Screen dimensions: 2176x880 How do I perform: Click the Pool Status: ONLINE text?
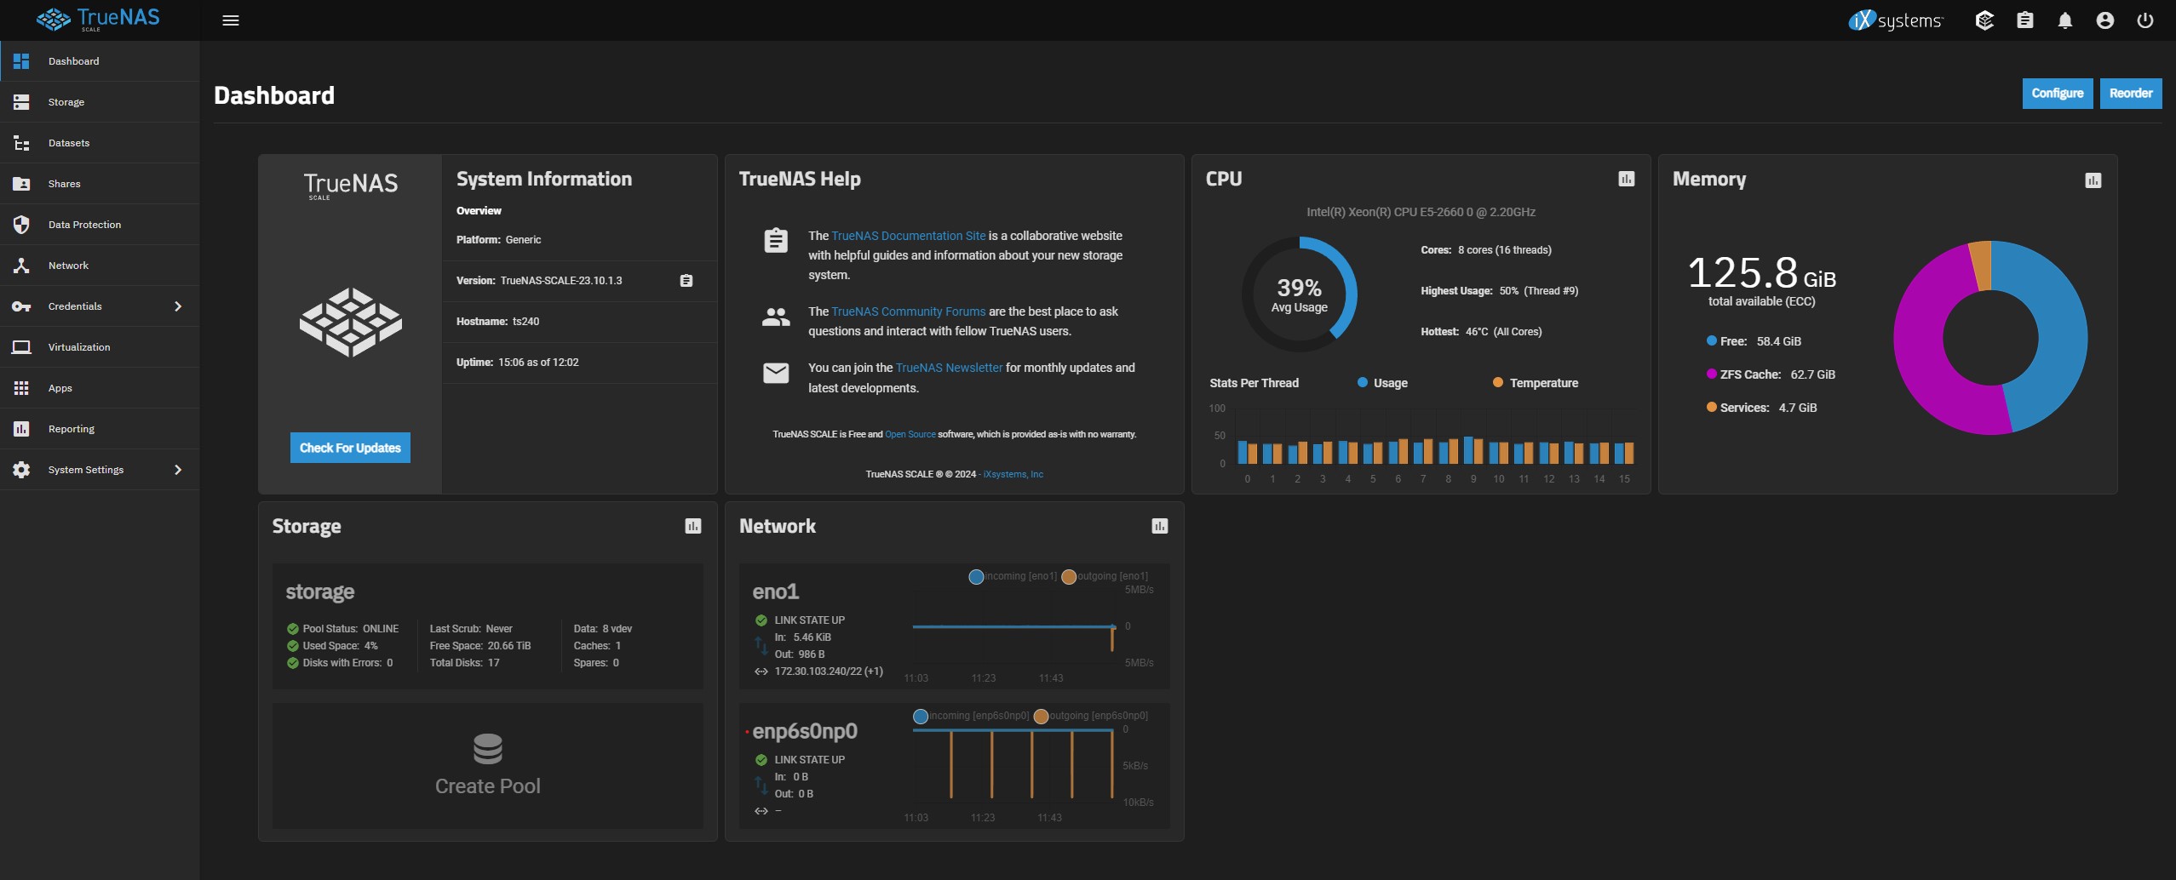pos(351,629)
